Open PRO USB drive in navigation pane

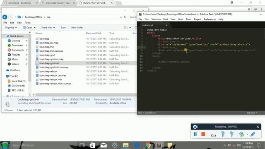click(x=18, y=90)
